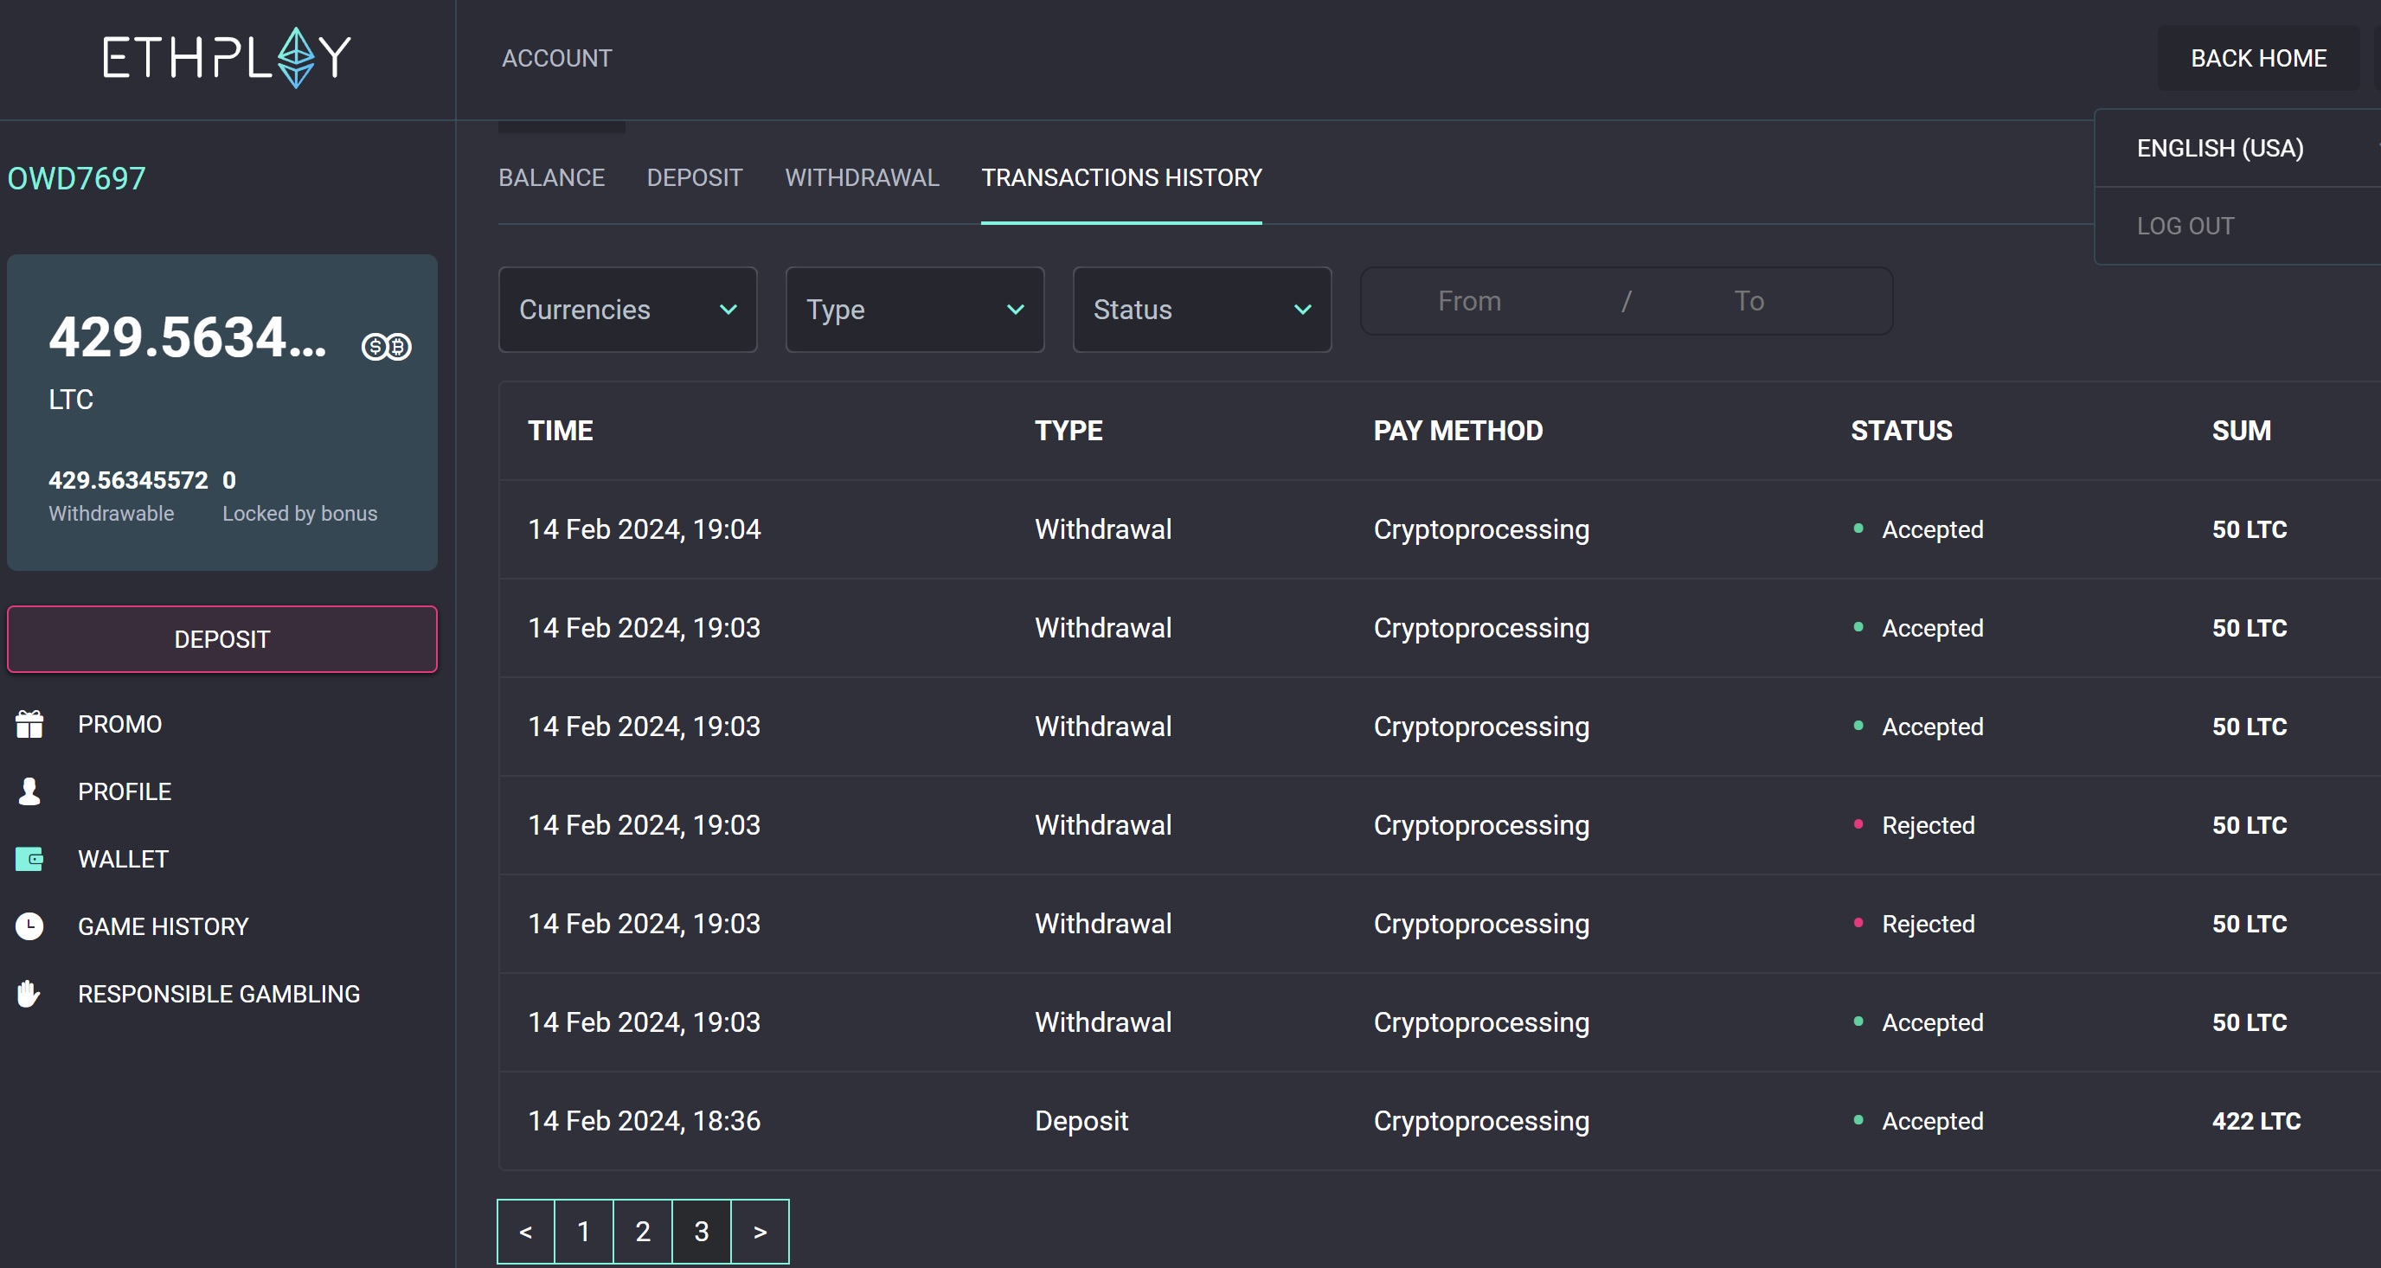2381x1268 pixels.
Task: Jump to page 3 of transactions
Action: point(702,1231)
